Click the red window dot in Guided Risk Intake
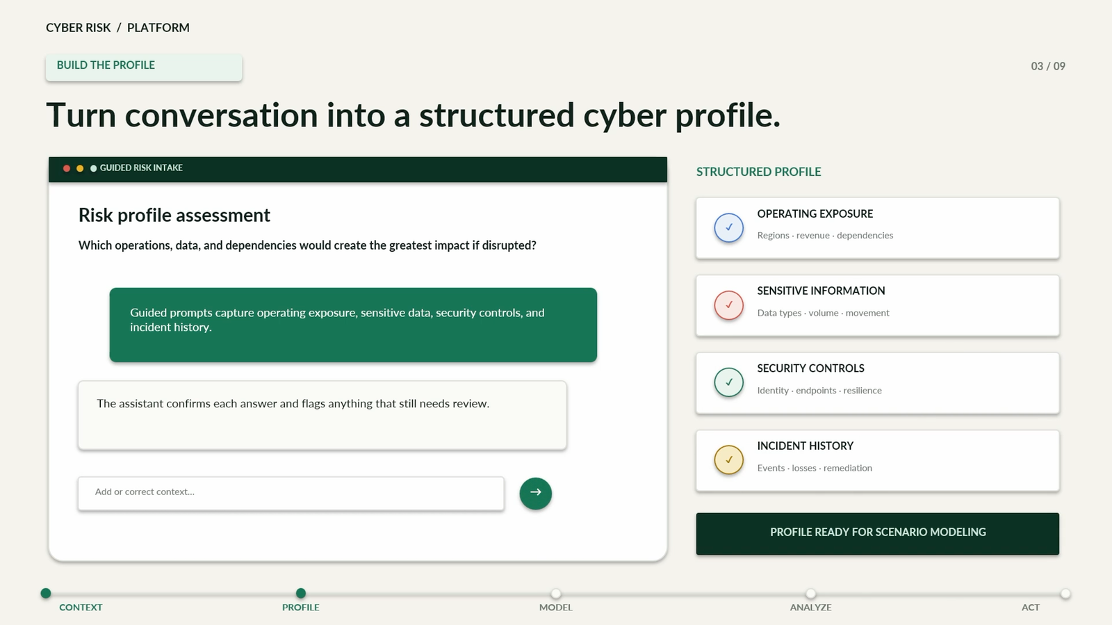The image size is (1112, 625). click(67, 168)
